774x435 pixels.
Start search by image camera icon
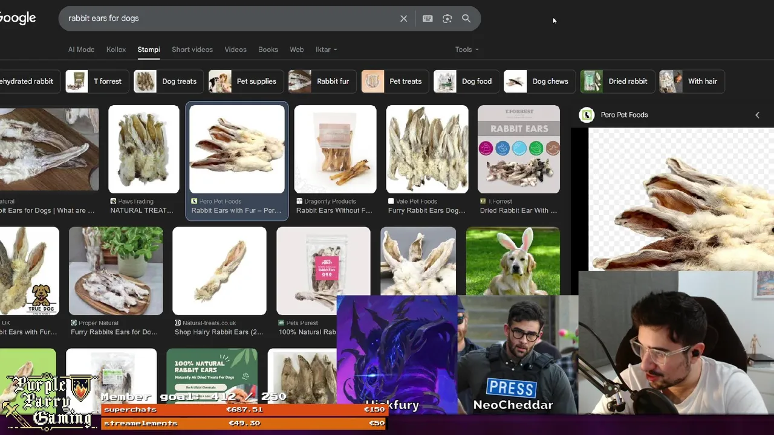[x=447, y=19]
